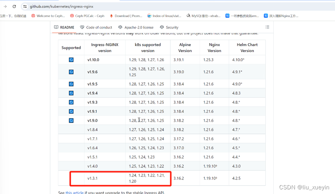Open the Welcome to Ceph bookmark

point(48,16)
